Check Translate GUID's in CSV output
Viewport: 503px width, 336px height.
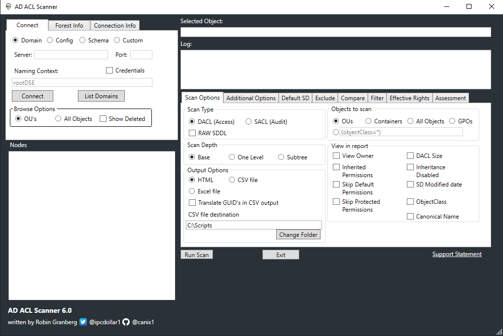192,202
